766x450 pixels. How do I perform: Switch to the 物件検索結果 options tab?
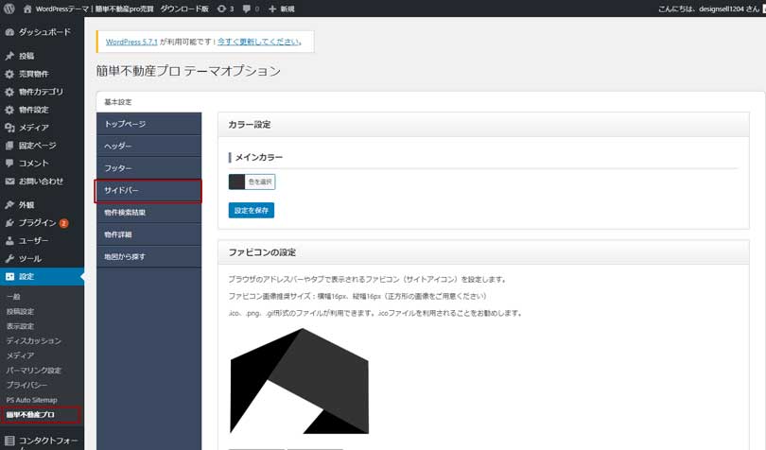(148, 213)
